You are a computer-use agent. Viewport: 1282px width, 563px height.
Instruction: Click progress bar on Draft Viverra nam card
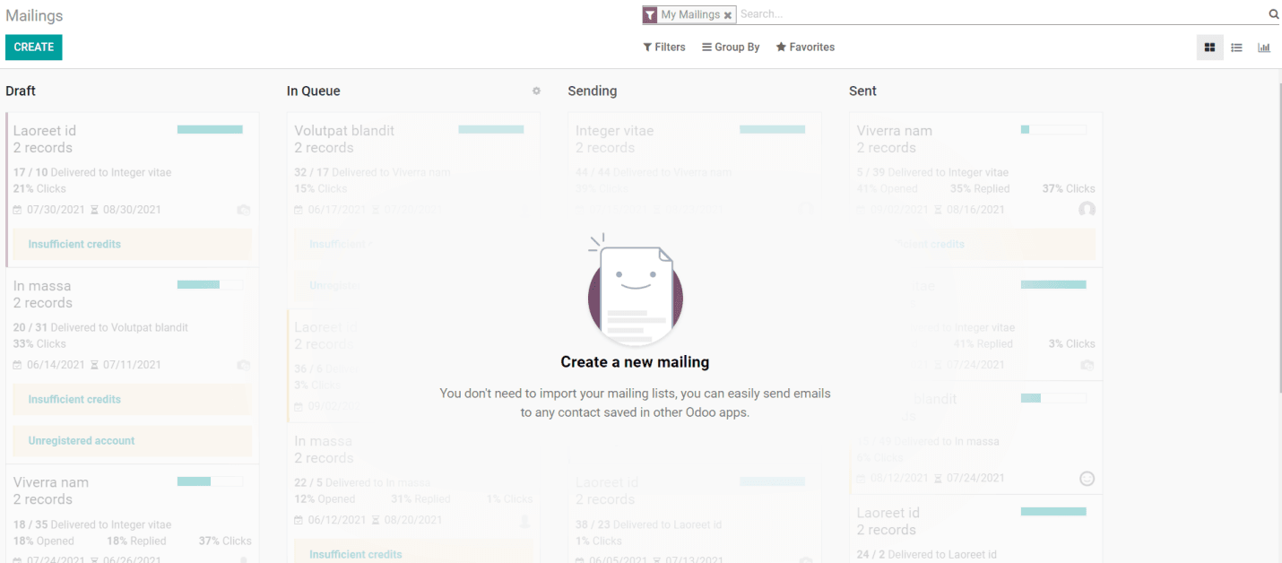pyautogui.click(x=210, y=481)
